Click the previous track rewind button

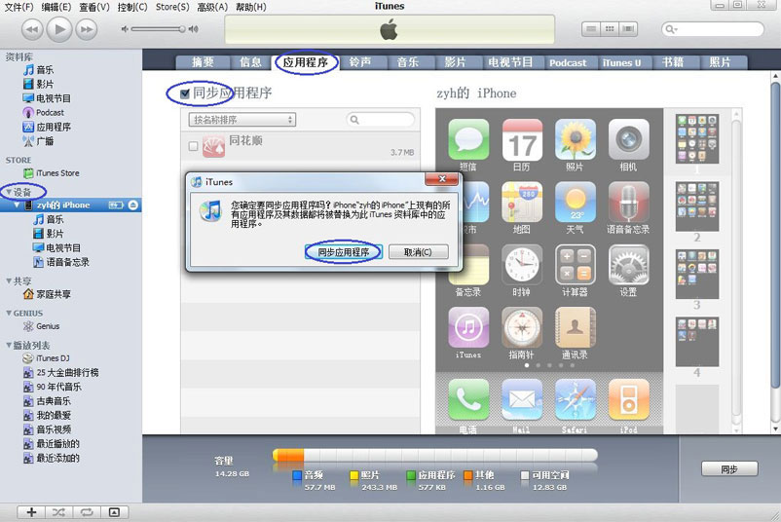tap(32, 29)
